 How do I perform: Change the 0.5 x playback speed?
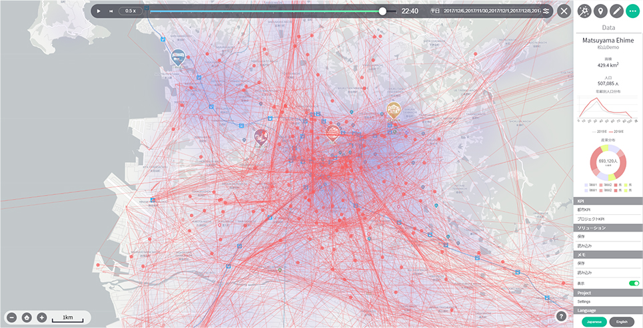click(x=131, y=11)
